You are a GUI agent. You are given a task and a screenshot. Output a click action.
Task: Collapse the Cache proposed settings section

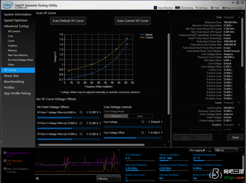pos(239,103)
